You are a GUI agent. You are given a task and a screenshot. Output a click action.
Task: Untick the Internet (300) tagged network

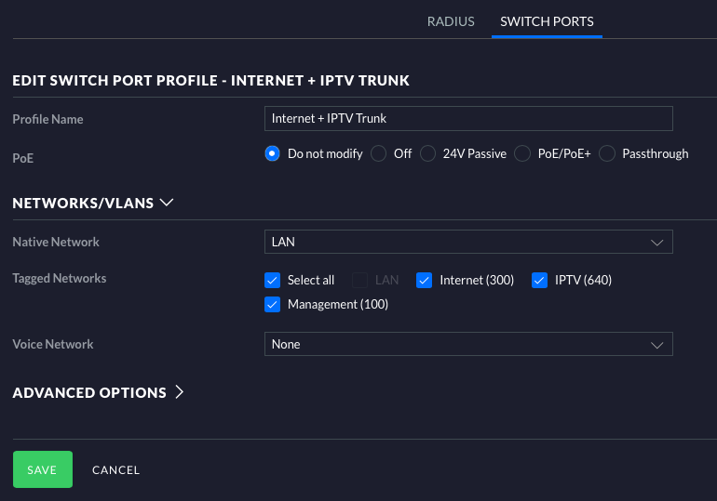click(425, 280)
